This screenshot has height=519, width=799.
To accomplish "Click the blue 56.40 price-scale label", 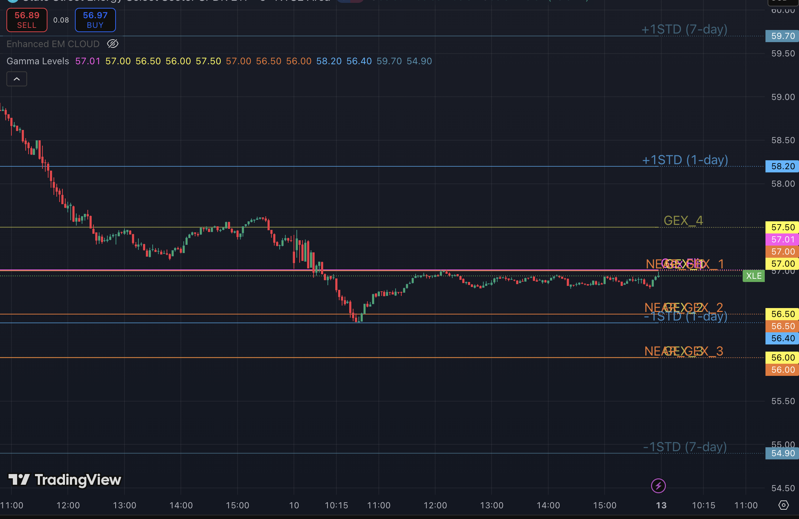I will pos(783,338).
